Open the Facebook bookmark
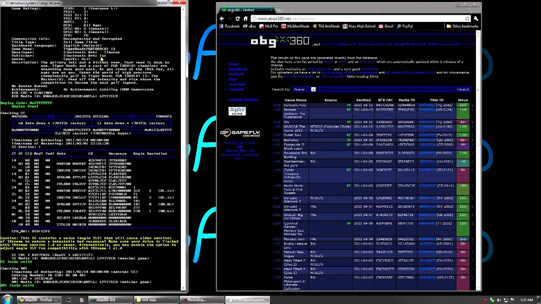541x304 pixels. point(230,26)
